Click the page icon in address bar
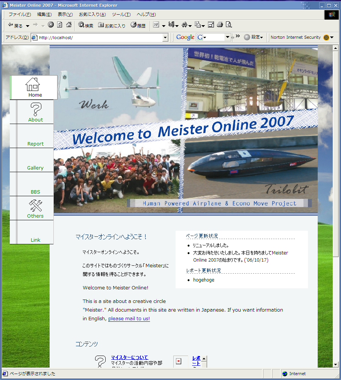Screen dimensions: 341x380 35,38
